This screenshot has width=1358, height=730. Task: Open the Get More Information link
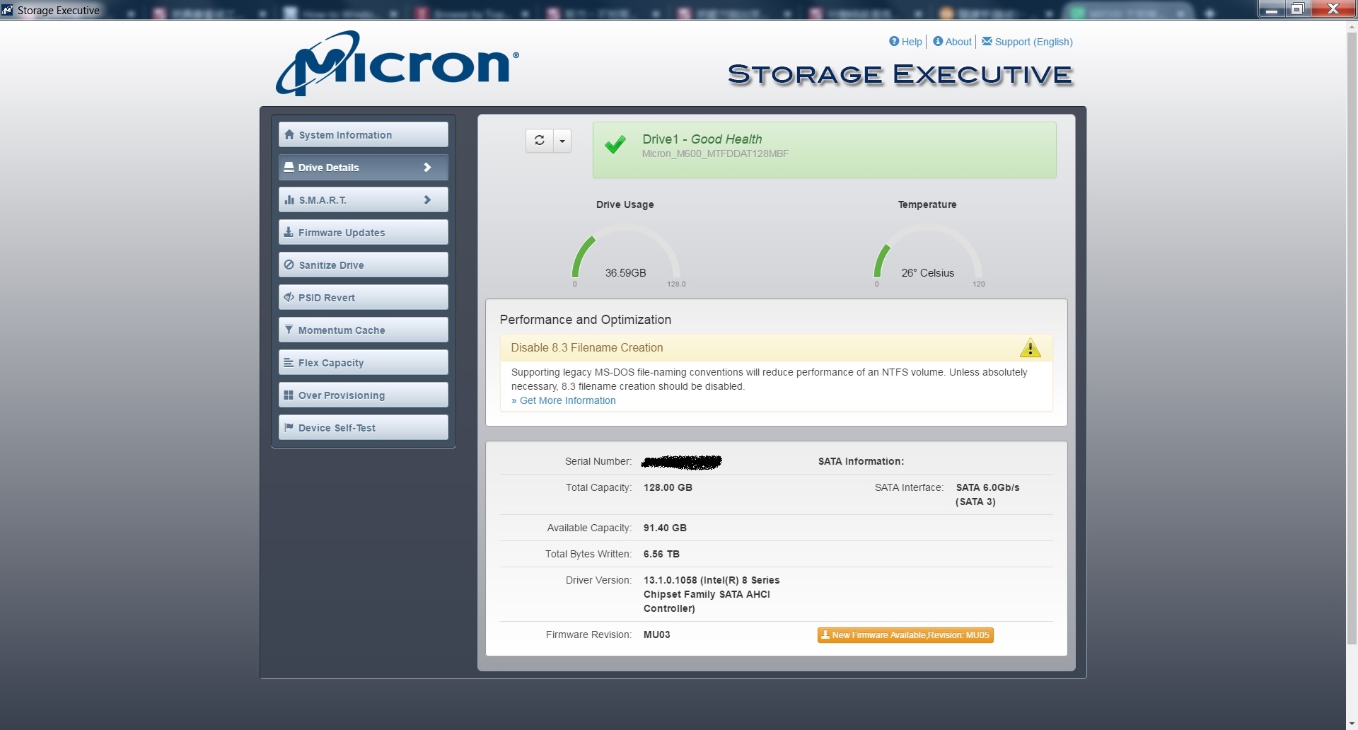(x=567, y=400)
